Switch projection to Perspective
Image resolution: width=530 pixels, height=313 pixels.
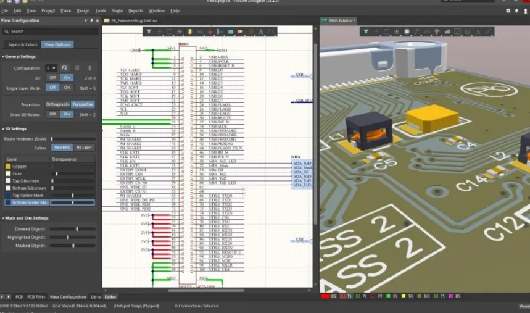(x=83, y=104)
